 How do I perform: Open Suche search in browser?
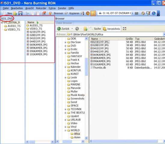click(x=96, y=29)
